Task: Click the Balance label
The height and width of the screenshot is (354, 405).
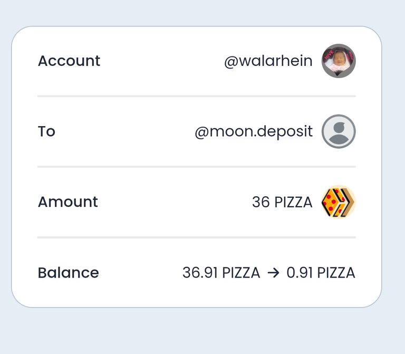Action: (x=69, y=273)
